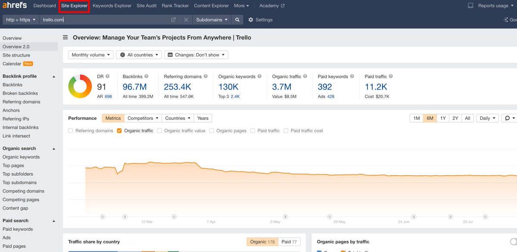Viewport: 517px width, 252px height.
Task: Open Keywords Explorer in top navigation
Action: 112,6
